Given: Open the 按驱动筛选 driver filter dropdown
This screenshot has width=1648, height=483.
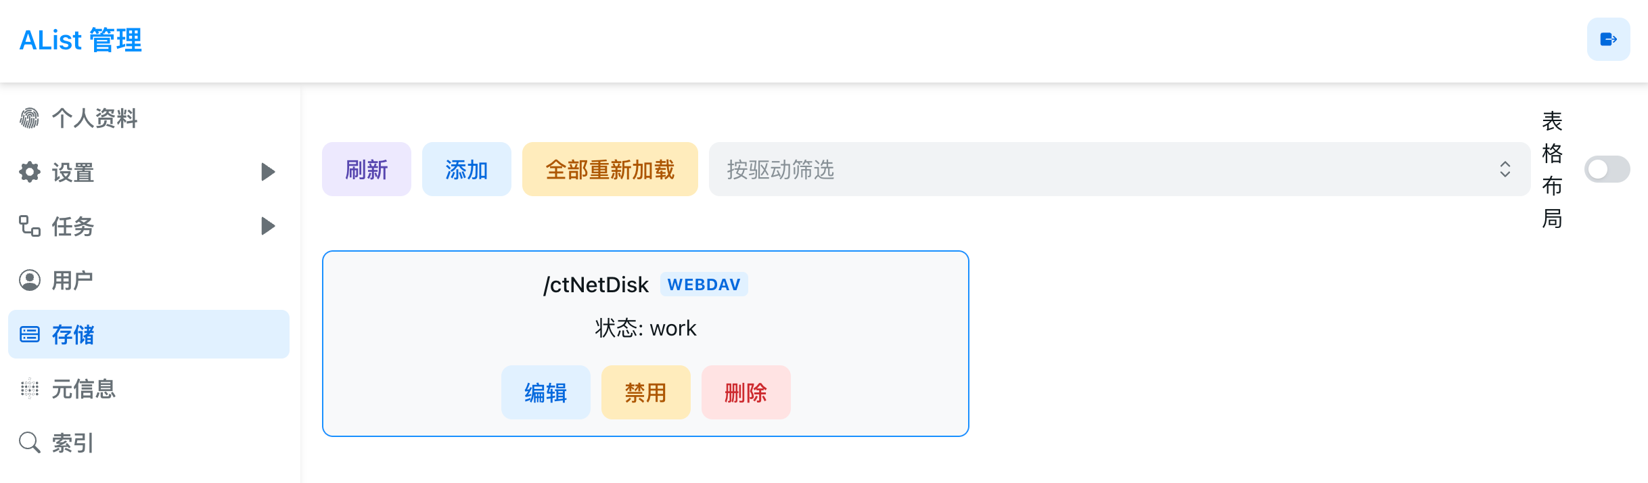Looking at the screenshot, I should click(x=1120, y=169).
